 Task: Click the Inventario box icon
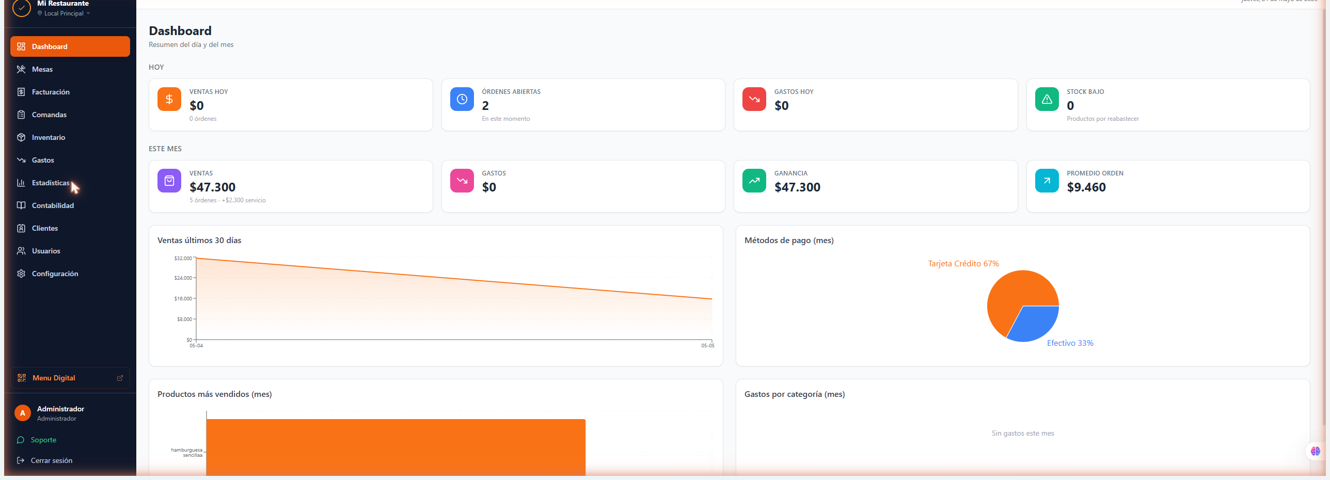[x=21, y=137]
